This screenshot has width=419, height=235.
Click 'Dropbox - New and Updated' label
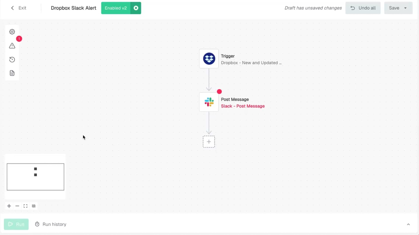click(x=251, y=63)
